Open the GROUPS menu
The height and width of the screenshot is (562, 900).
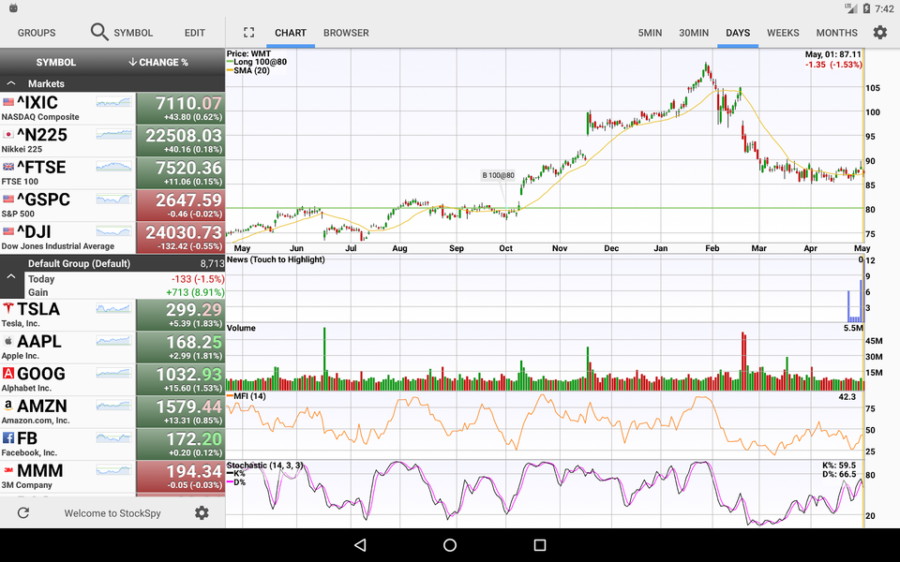(36, 32)
